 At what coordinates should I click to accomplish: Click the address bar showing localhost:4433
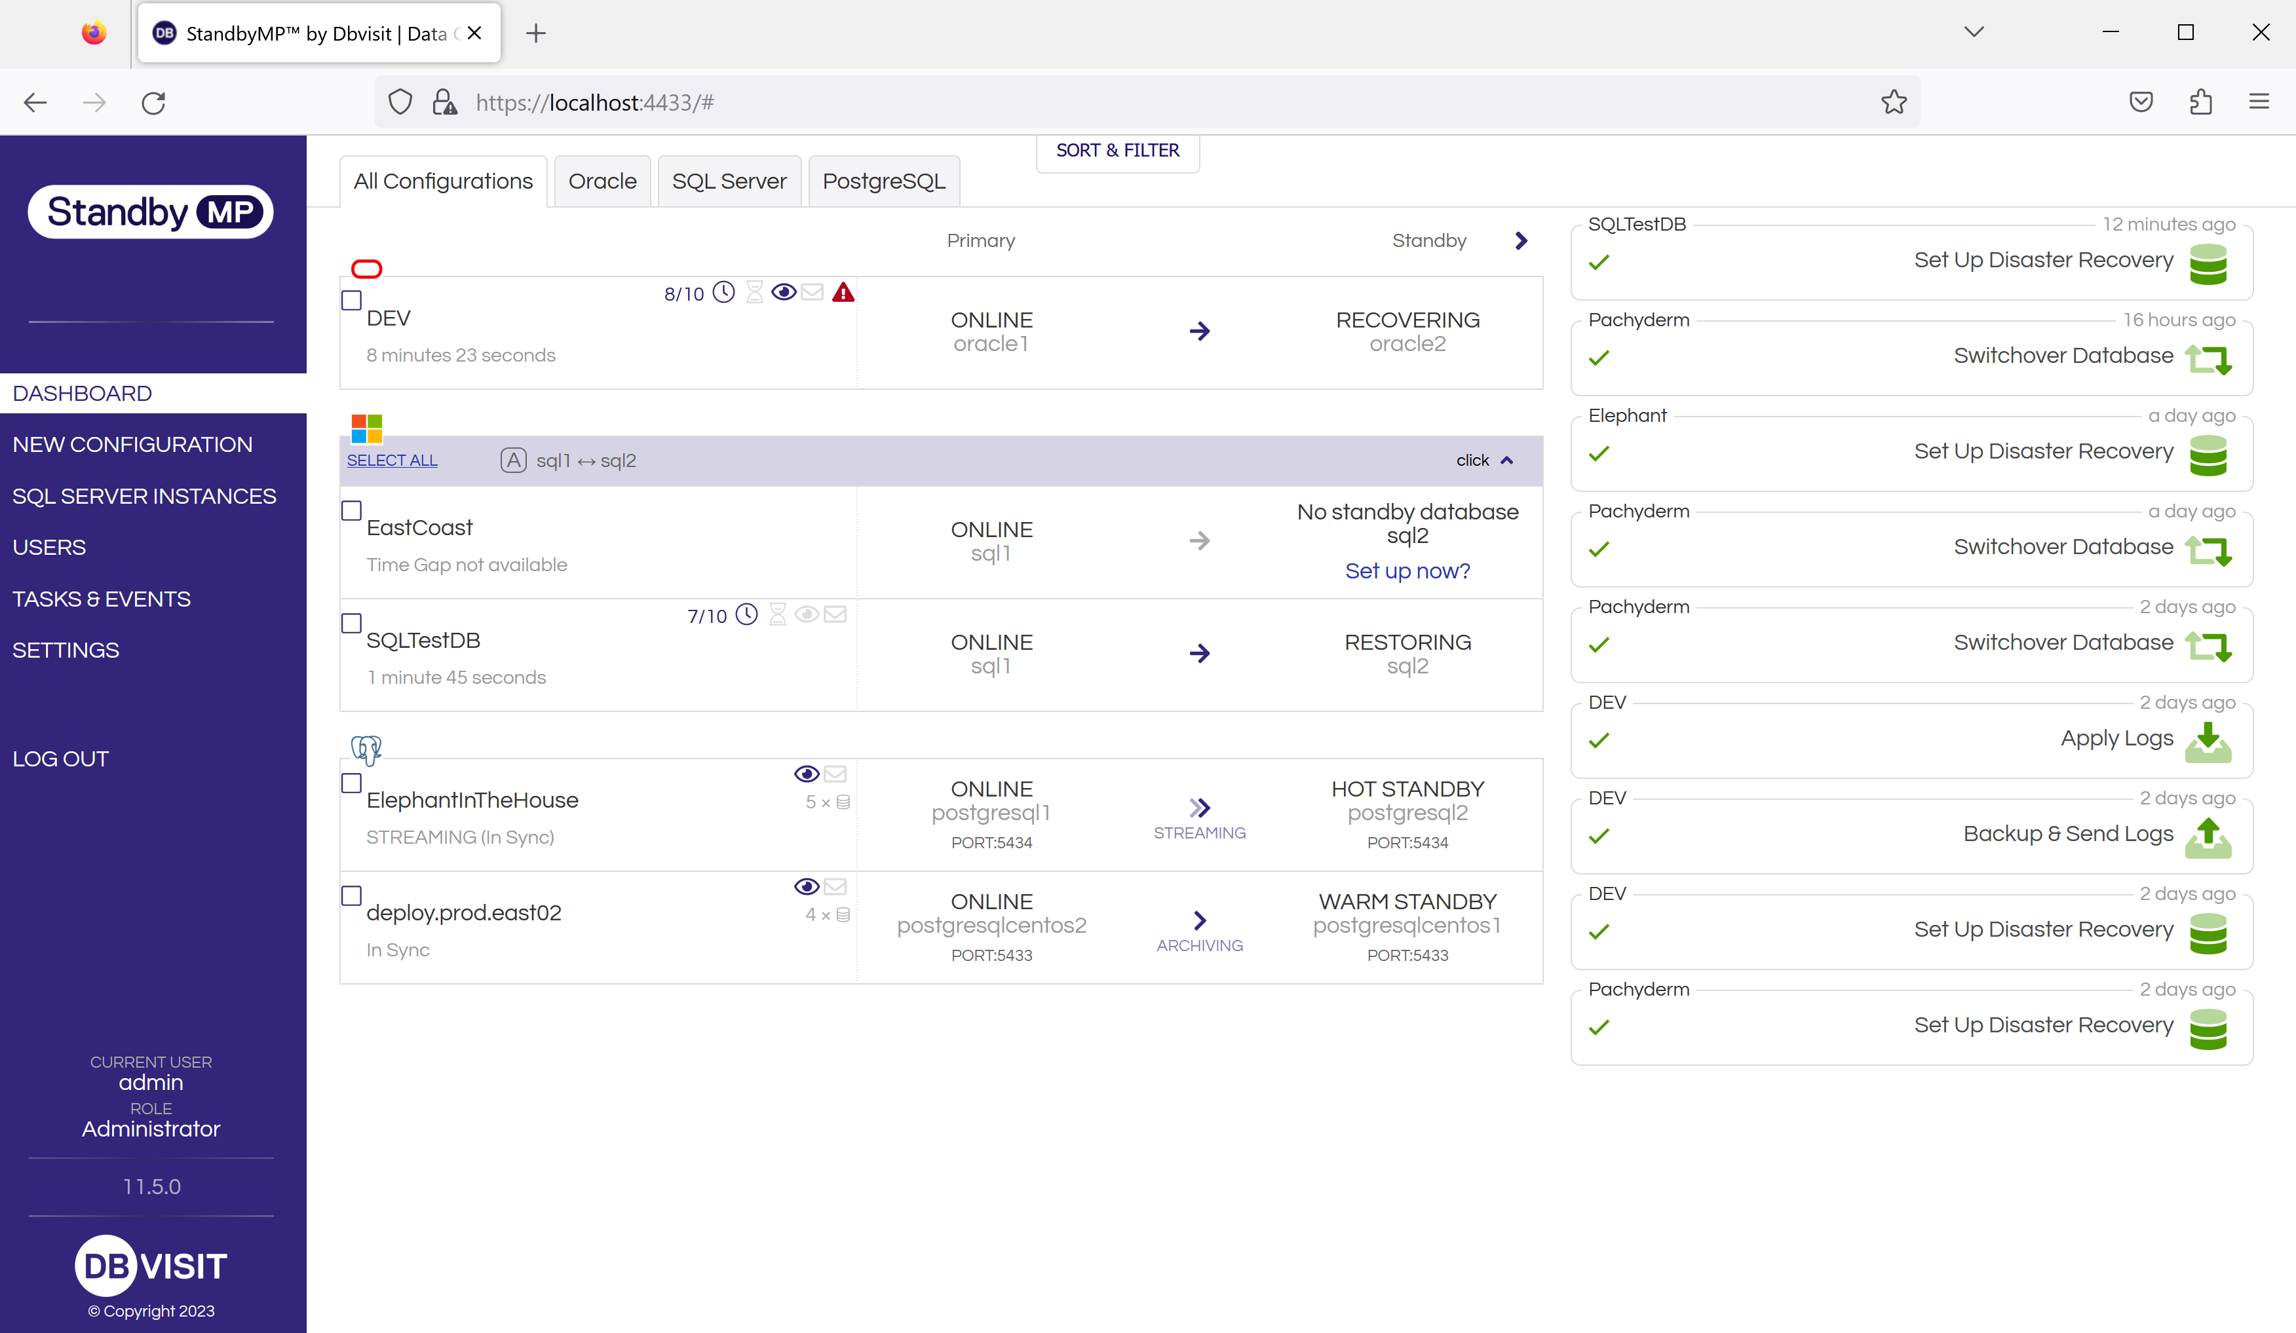tap(593, 102)
